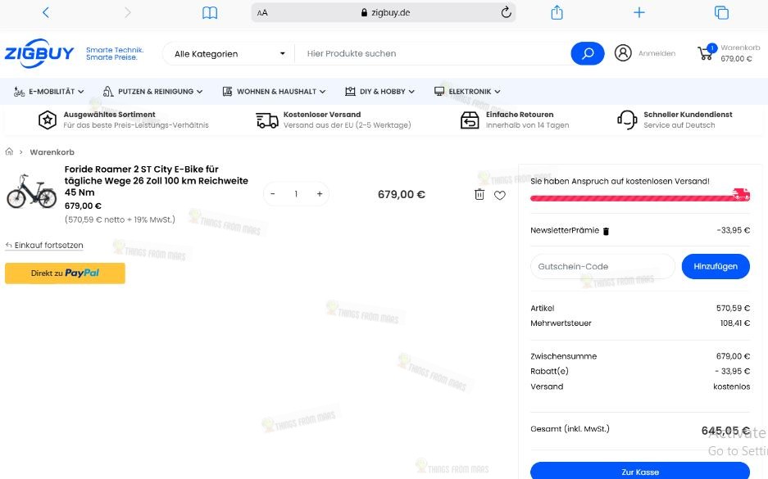Click Einkauf fortsetzen link
The image size is (768, 479).
tap(44, 245)
